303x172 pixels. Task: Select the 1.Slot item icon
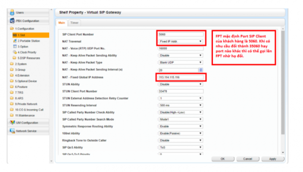(15, 35)
